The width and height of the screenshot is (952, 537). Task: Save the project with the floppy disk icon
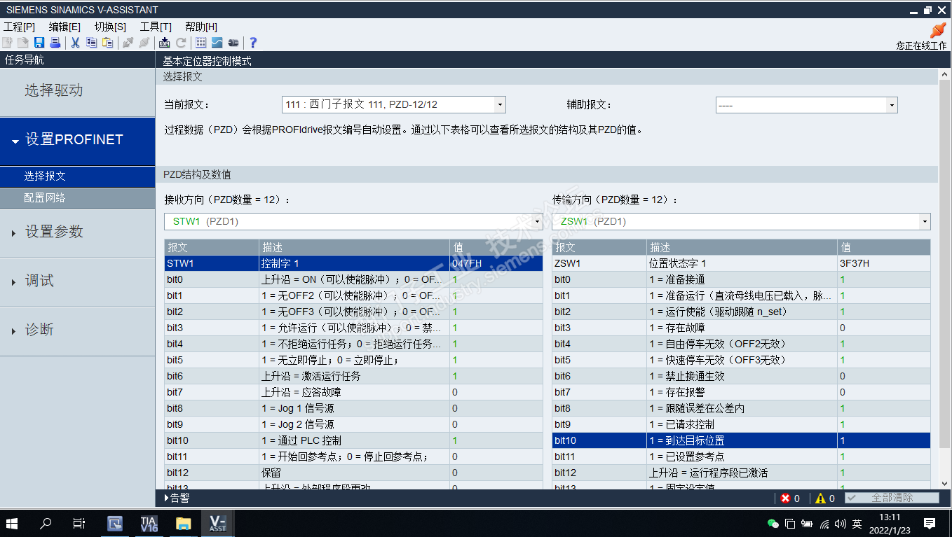click(x=39, y=43)
